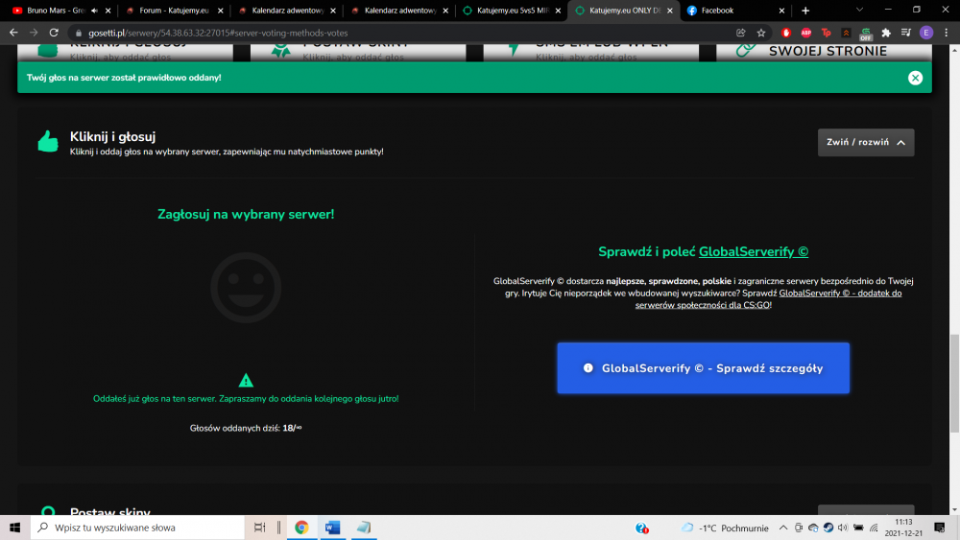Open Steam from system tray

tap(828, 528)
